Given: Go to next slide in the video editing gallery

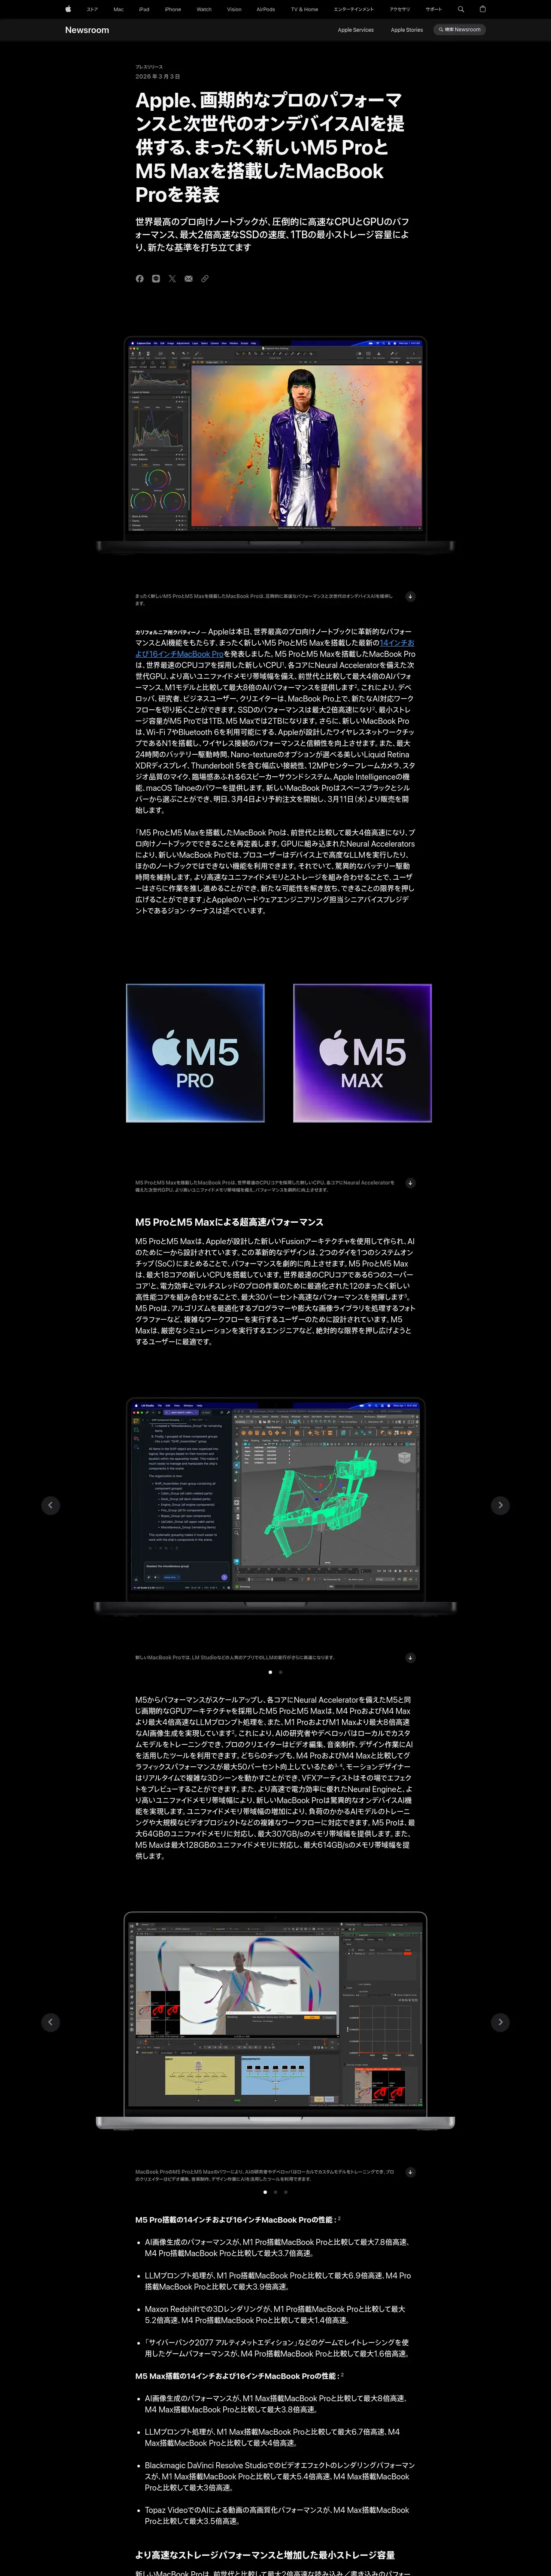Looking at the screenshot, I should pos(500,2022).
